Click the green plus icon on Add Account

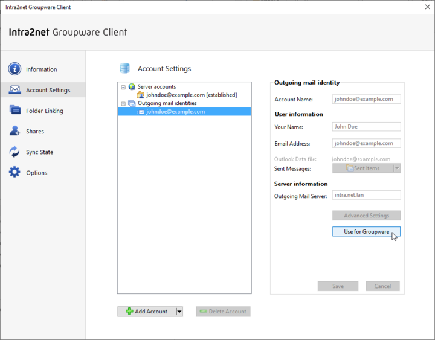pos(129,311)
